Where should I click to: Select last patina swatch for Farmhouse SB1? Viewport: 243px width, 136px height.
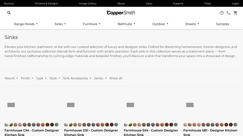(235, 125)
